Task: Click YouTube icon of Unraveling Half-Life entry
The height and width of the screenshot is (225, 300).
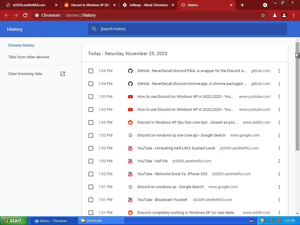Action: tap(130, 148)
